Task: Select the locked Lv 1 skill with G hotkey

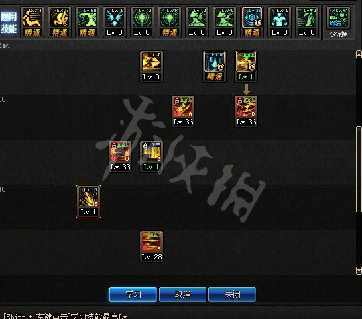Action: [152, 156]
